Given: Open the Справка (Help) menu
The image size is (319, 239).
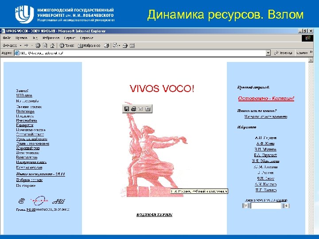Looking at the screenshot, I should (x=86, y=38).
